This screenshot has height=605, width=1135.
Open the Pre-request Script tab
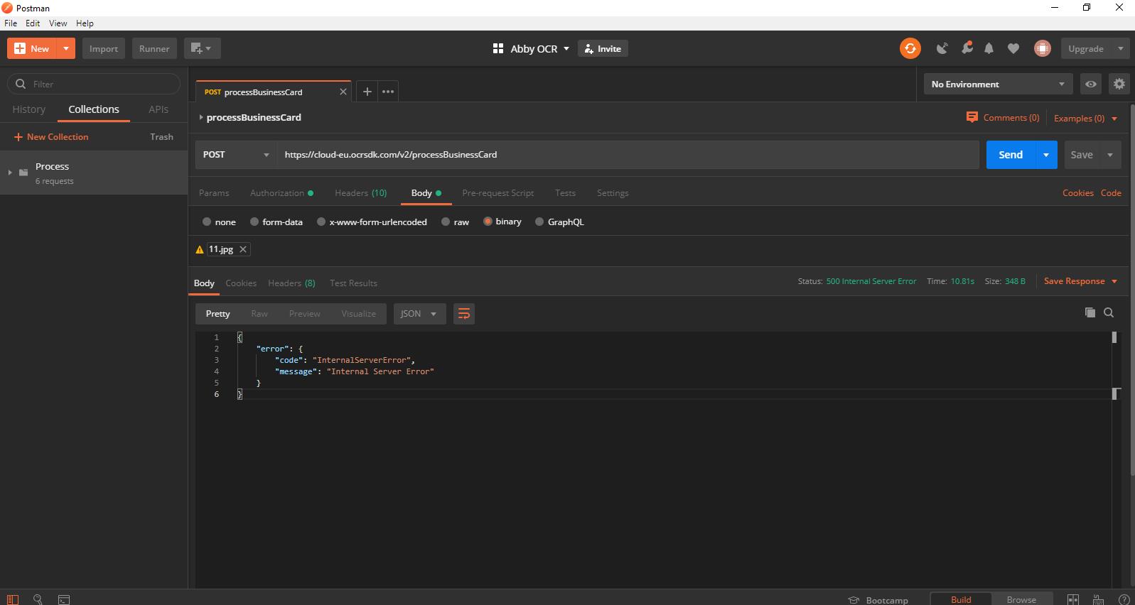(497, 192)
